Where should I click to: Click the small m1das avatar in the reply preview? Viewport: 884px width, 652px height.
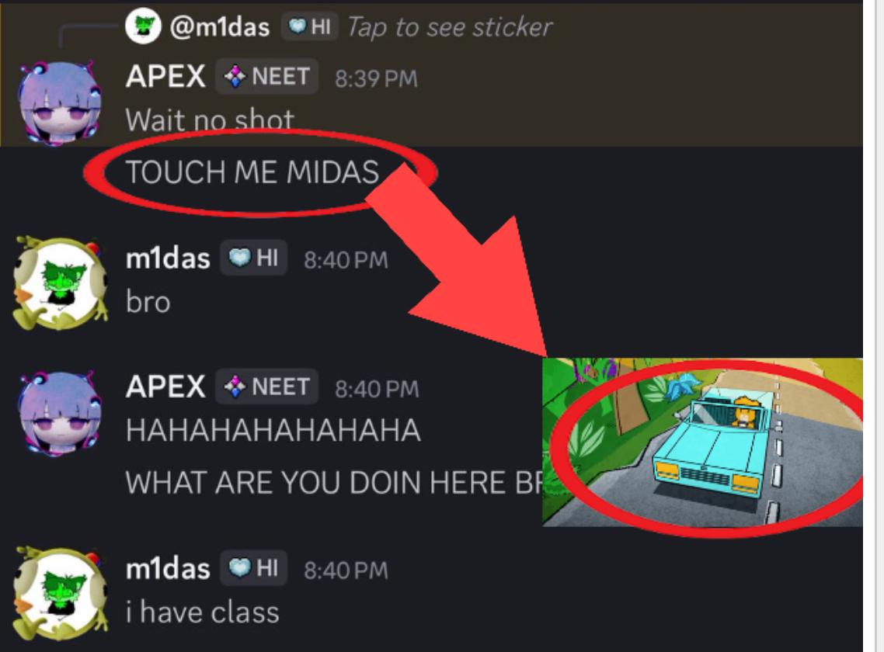(x=143, y=26)
